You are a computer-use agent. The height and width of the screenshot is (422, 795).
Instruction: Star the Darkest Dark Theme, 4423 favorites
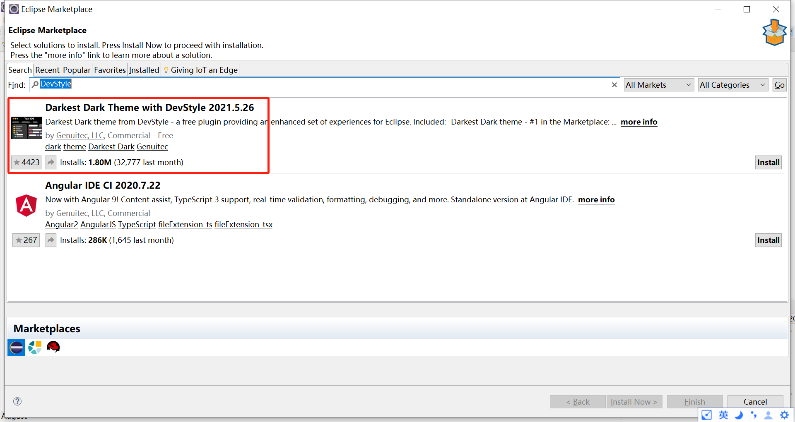[26, 162]
